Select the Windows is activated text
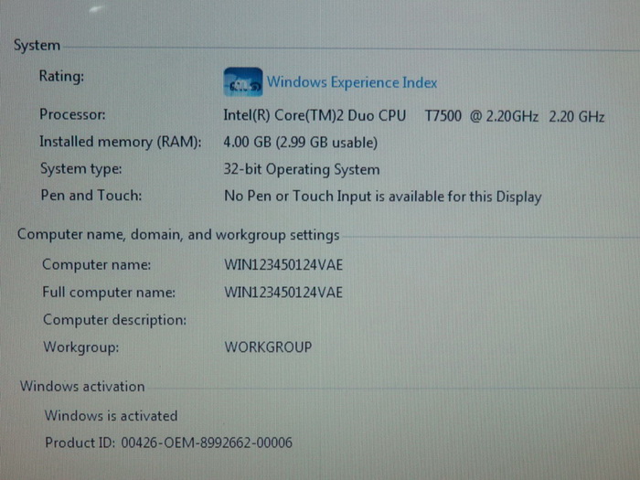 click(111, 415)
